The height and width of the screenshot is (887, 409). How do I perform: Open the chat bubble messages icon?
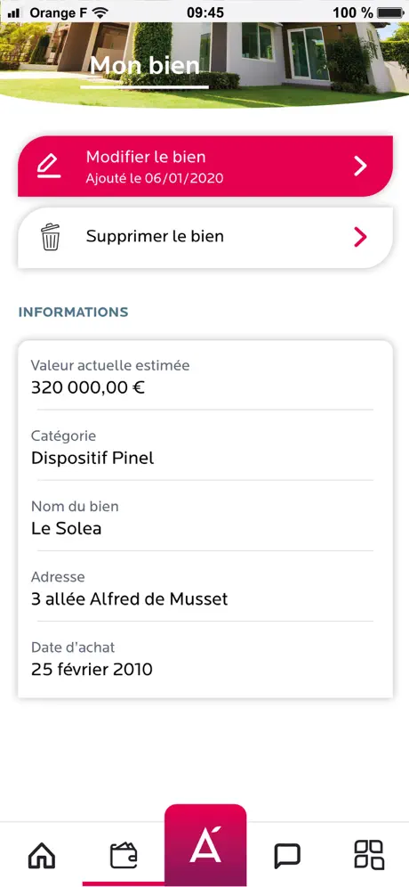pos(287,856)
